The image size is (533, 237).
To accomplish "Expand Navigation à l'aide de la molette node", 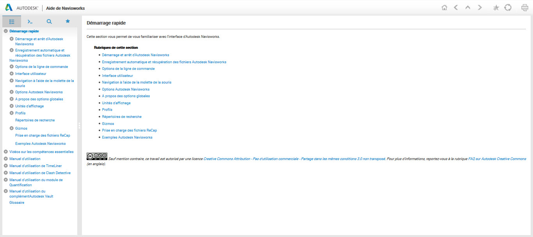I will (x=12, y=81).
